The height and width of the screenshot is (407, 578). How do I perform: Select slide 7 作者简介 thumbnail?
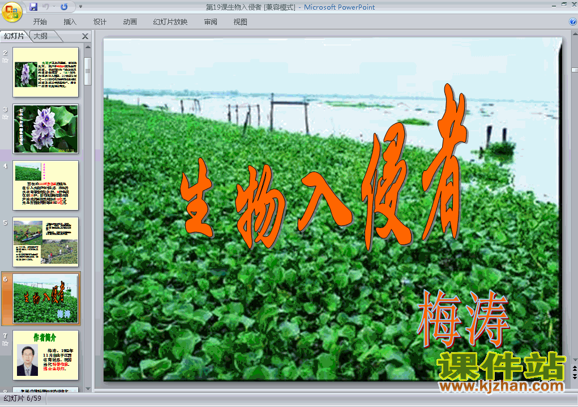[46, 355]
